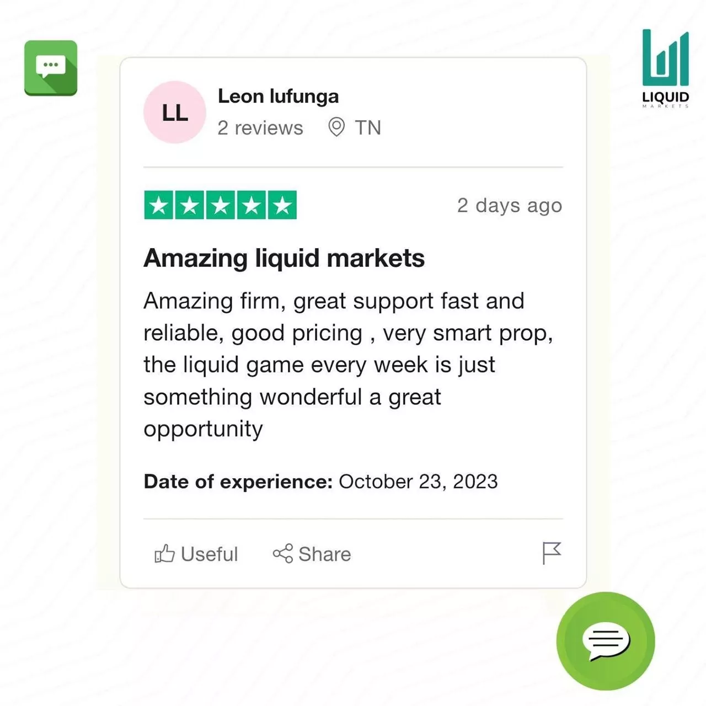Open the "Amazing liquid markets" review title
This screenshot has height=706, width=706.
(x=284, y=258)
